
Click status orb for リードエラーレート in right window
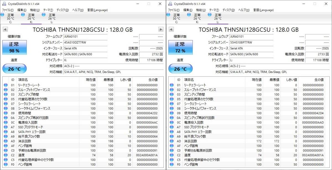click(172, 85)
